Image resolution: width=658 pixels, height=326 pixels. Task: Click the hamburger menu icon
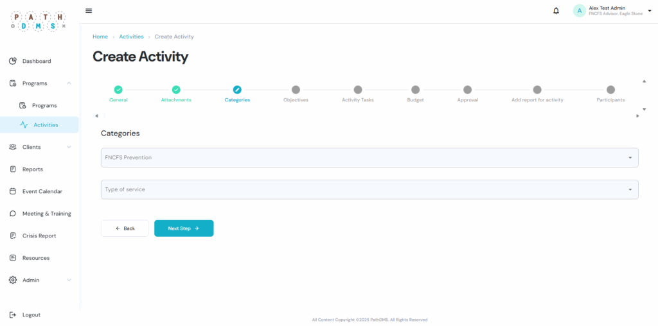tap(89, 11)
